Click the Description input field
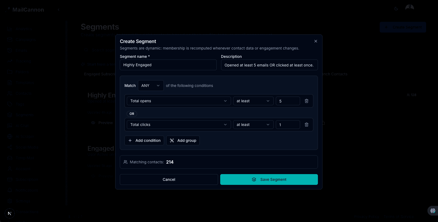This screenshot has height=222, width=438. [269, 65]
